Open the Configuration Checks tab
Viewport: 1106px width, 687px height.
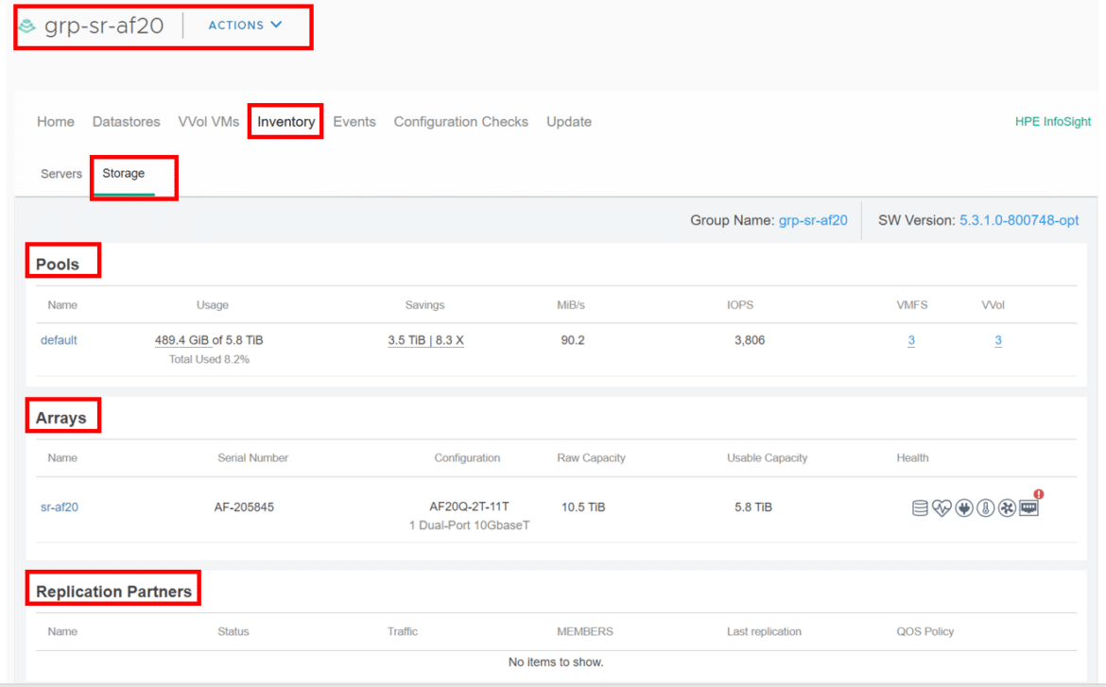pyautogui.click(x=460, y=121)
